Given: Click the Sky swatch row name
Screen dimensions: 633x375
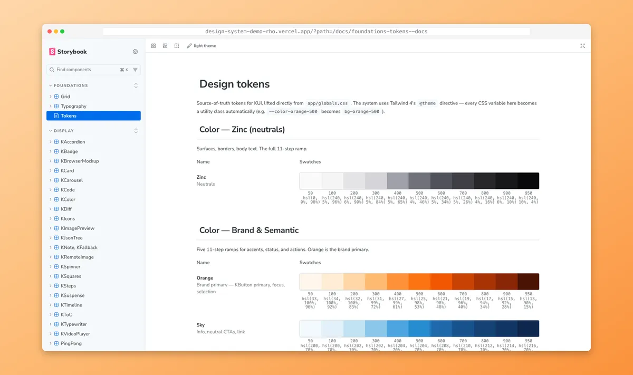Looking at the screenshot, I should 200,325.
